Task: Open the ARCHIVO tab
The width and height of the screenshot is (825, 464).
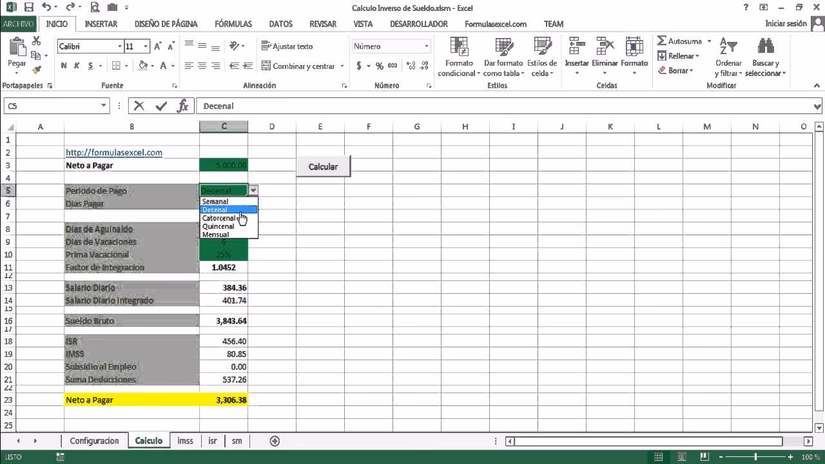Action: click(18, 24)
